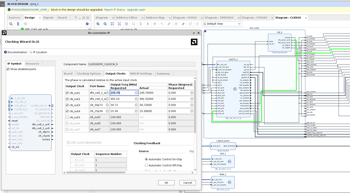Switch to the MMCM Settings tab
This screenshot has height=193, width=350.
tap(141, 74)
